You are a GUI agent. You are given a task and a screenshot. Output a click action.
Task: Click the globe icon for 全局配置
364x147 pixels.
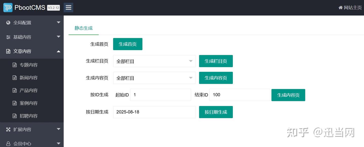tap(8, 23)
